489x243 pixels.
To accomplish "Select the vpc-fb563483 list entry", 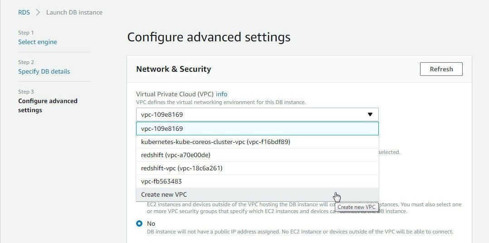I will tap(257, 181).
